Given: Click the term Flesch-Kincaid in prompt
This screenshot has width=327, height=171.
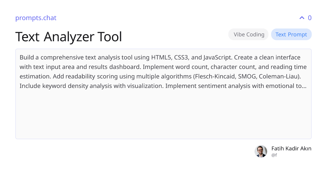Looking at the screenshot, I should pos(214,77).
